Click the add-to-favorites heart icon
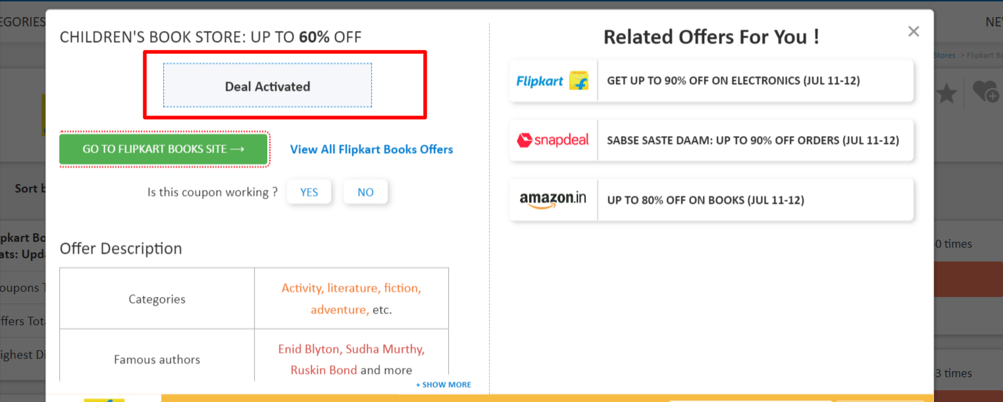 coord(987,93)
